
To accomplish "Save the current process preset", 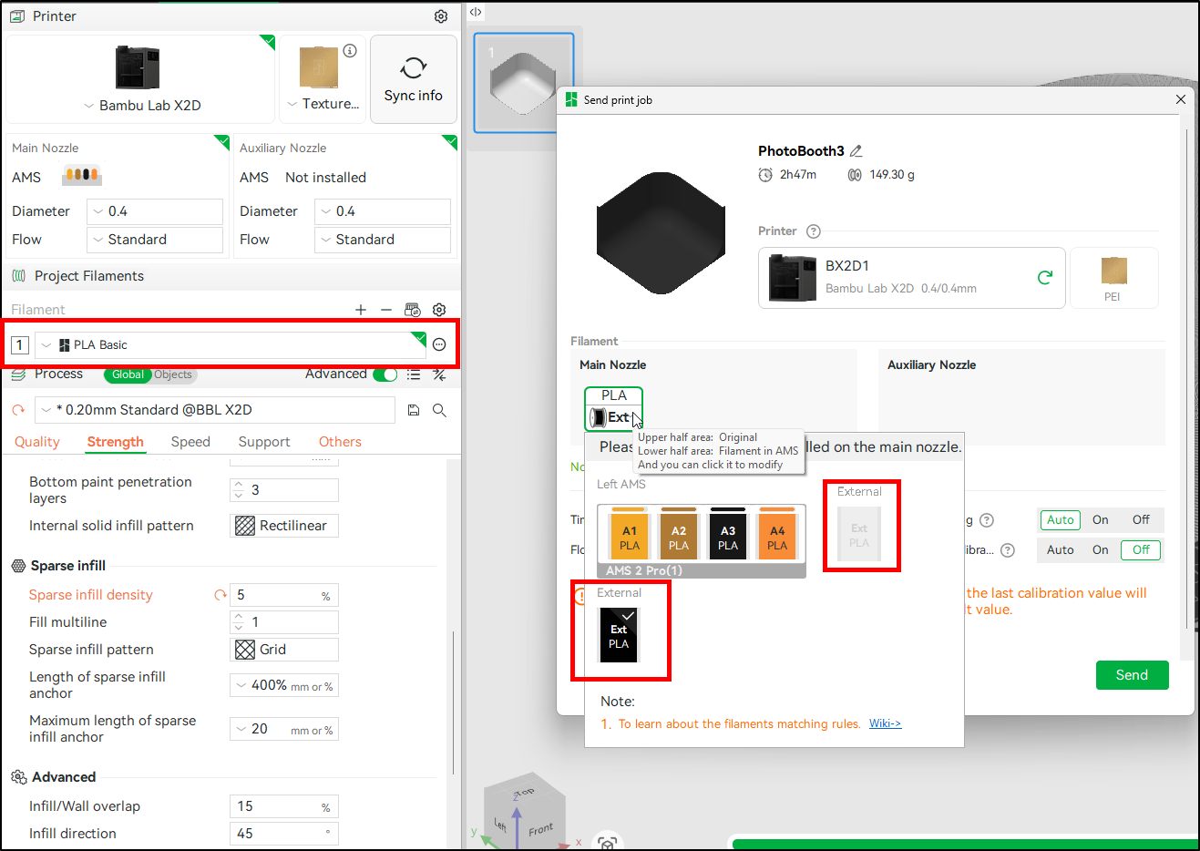I will pos(414,410).
